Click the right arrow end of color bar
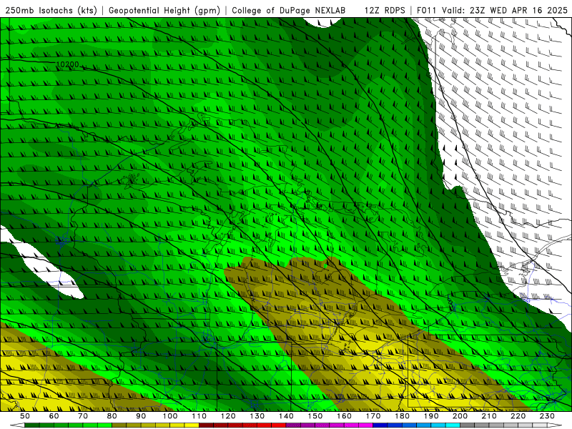 click(x=555, y=425)
